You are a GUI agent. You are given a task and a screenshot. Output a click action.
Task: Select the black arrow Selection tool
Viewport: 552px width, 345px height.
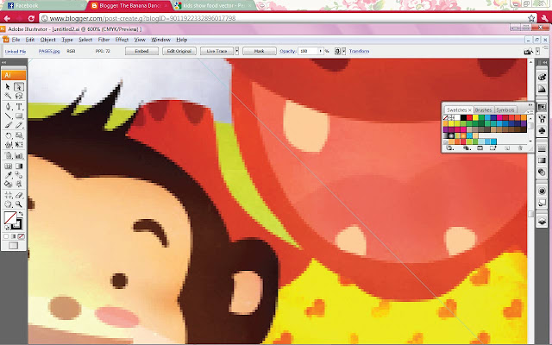point(8,86)
